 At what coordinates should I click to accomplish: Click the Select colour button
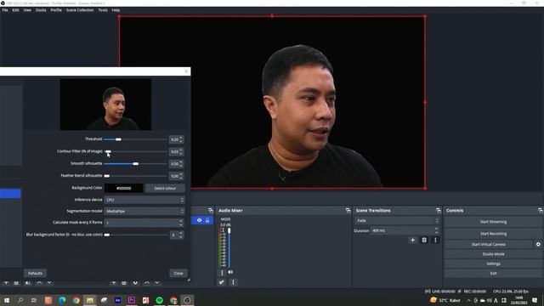pyautogui.click(x=165, y=188)
